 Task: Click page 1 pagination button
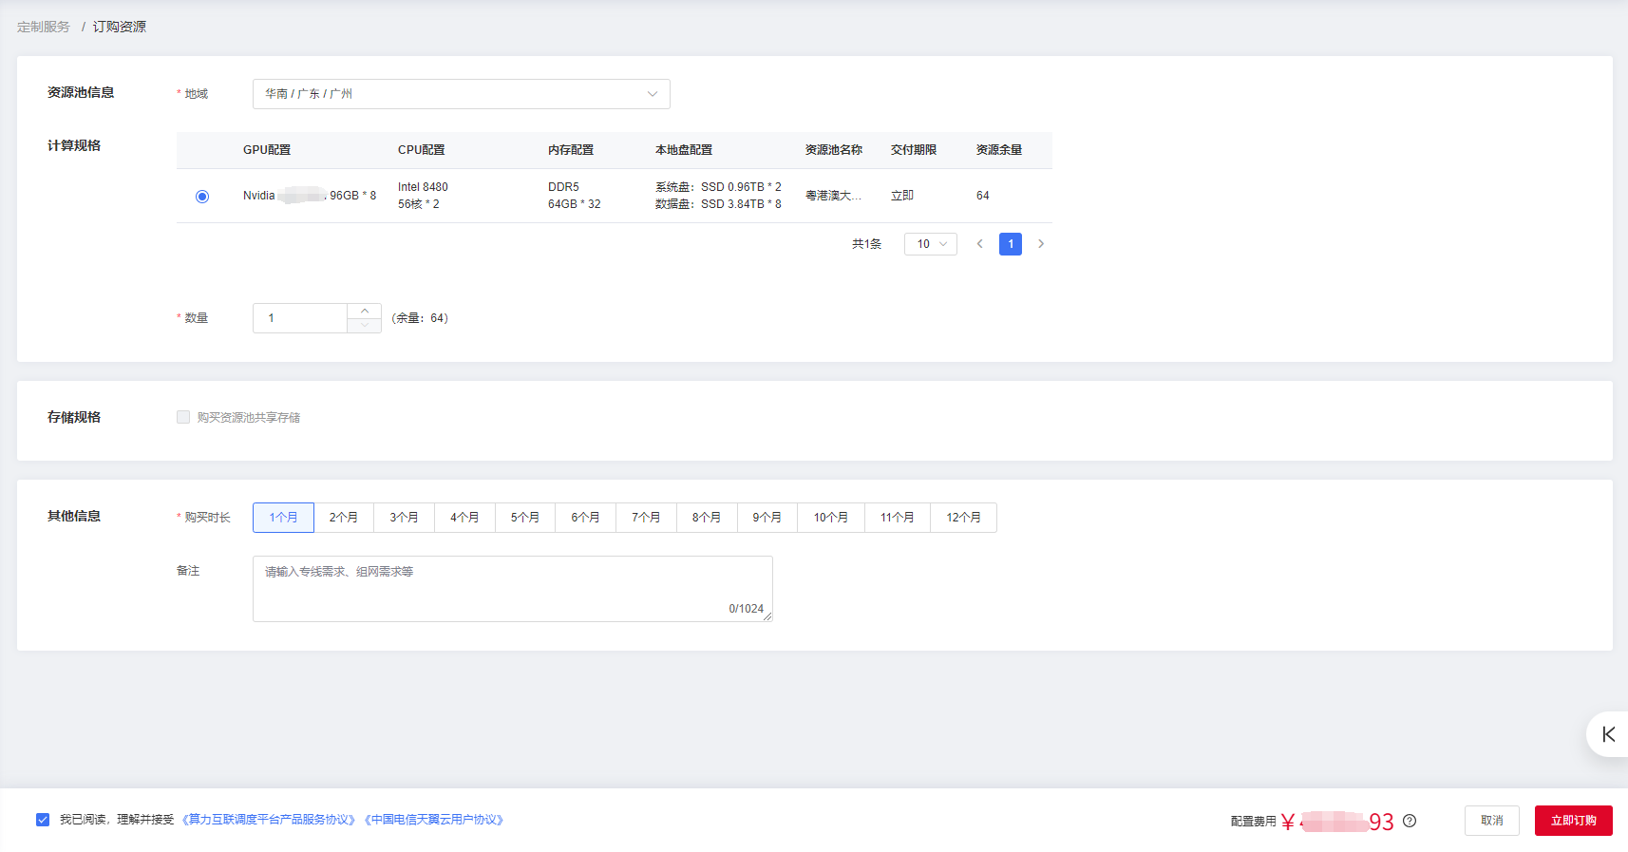[x=1011, y=244]
